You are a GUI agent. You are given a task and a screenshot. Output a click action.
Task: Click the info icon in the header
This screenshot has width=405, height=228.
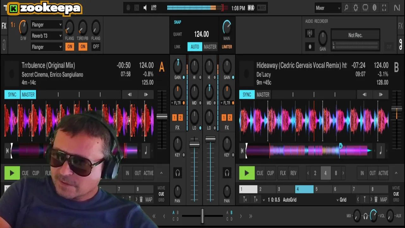[375, 8]
